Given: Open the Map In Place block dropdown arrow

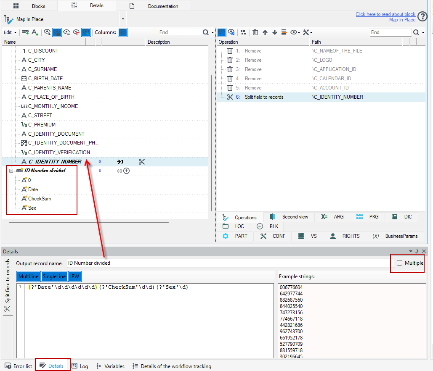Looking at the screenshot, I should click(123, 19).
